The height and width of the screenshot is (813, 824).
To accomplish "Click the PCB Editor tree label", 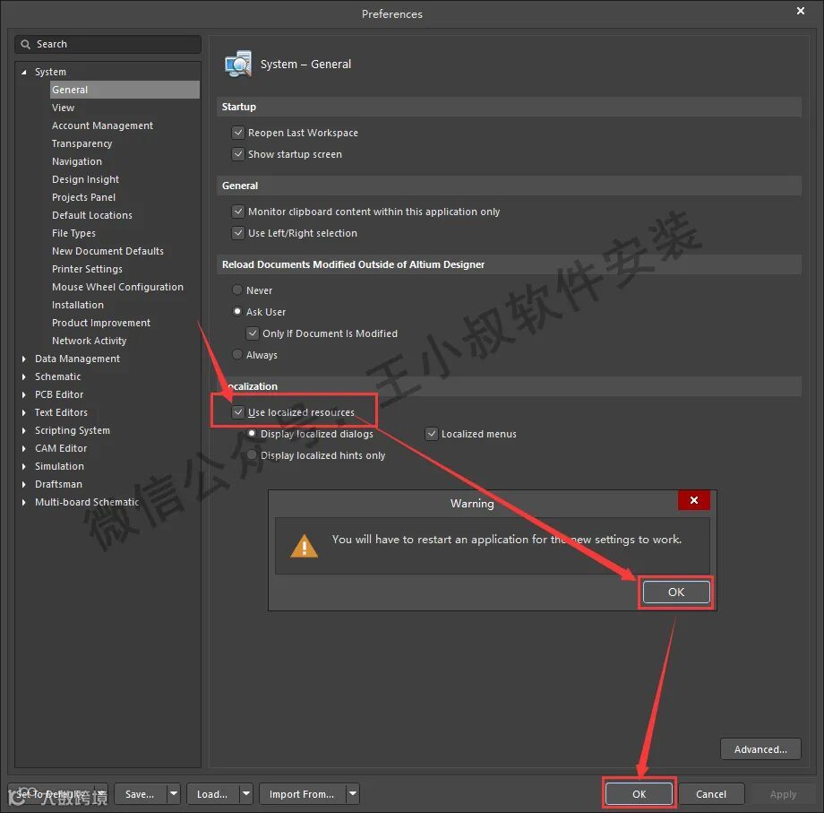I will tap(59, 394).
